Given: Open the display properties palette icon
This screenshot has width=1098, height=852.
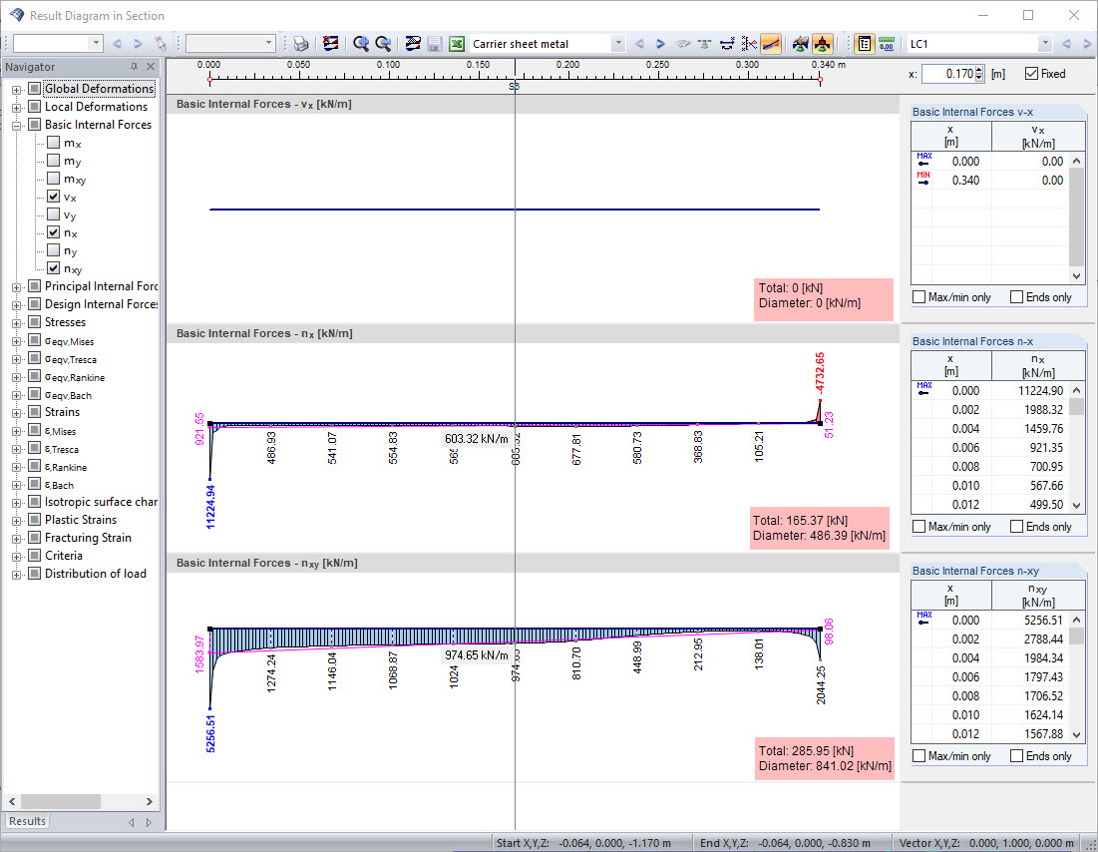Looking at the screenshot, I should point(864,44).
